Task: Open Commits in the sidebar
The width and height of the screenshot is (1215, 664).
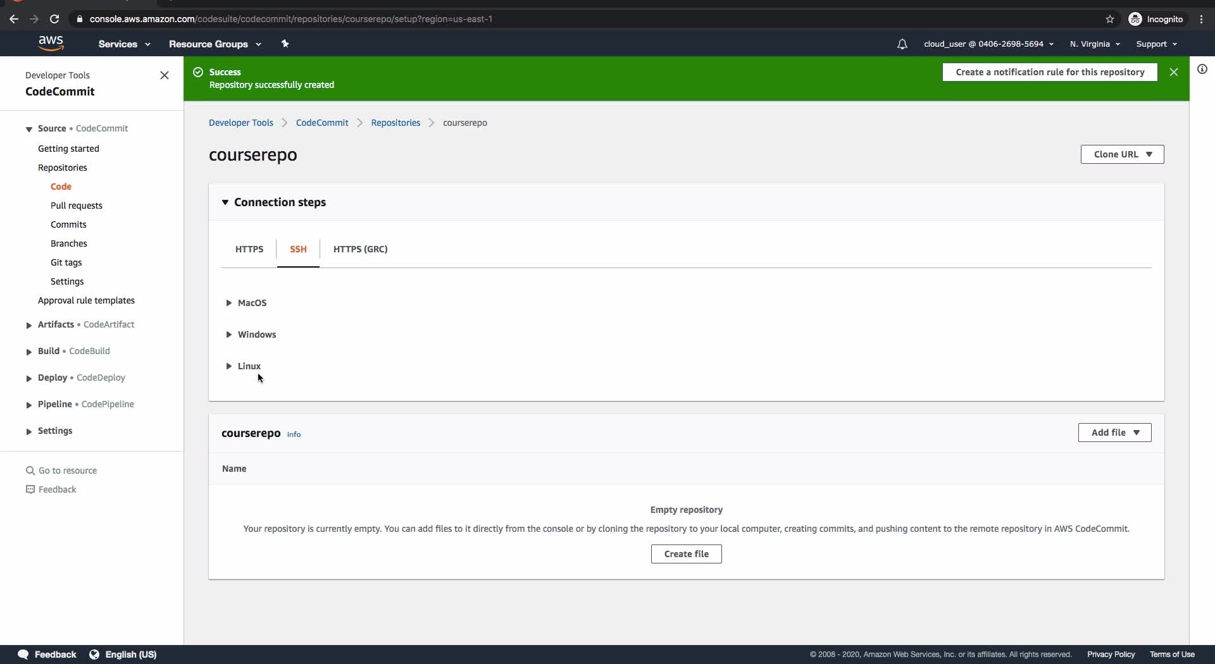Action: tap(68, 224)
